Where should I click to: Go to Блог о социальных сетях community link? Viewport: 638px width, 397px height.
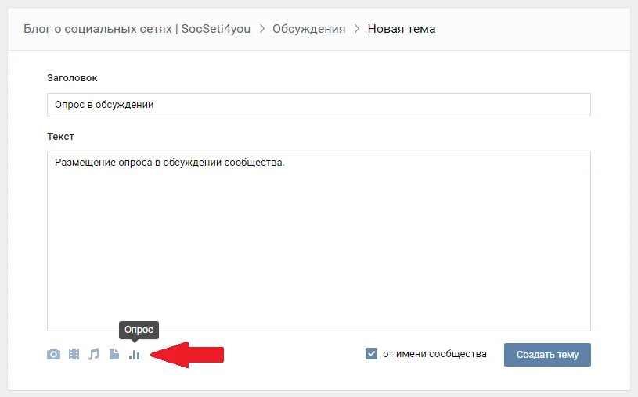137,29
